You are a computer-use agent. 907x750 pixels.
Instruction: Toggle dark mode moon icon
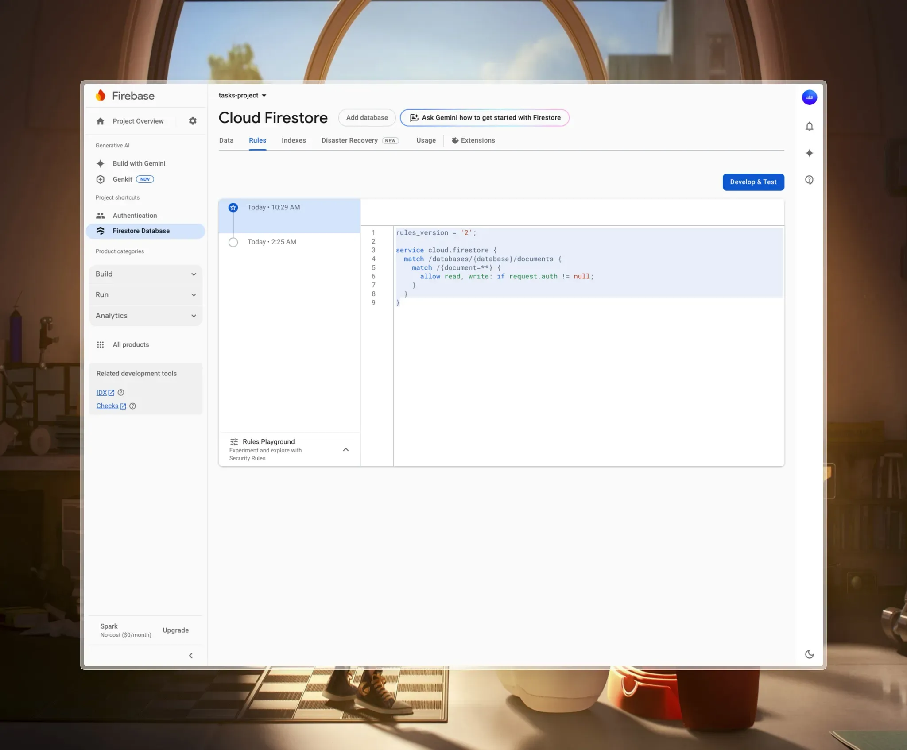[x=809, y=654]
